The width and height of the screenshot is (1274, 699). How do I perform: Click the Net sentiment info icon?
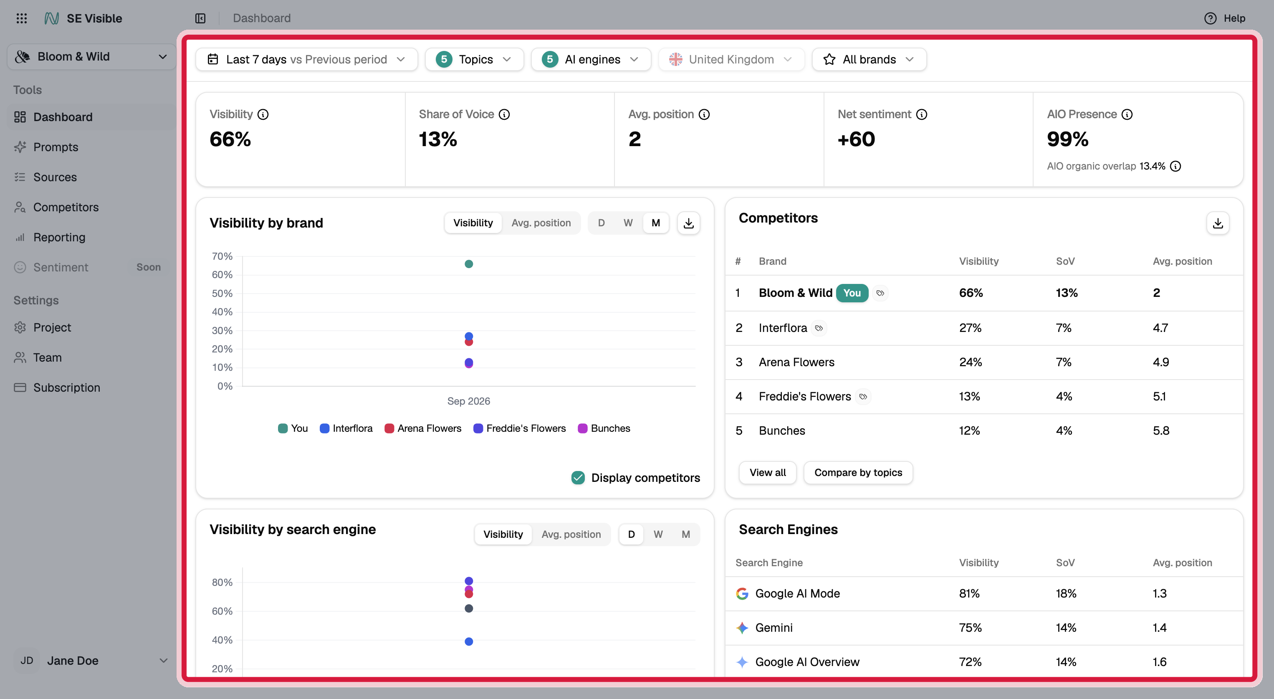(x=922, y=114)
